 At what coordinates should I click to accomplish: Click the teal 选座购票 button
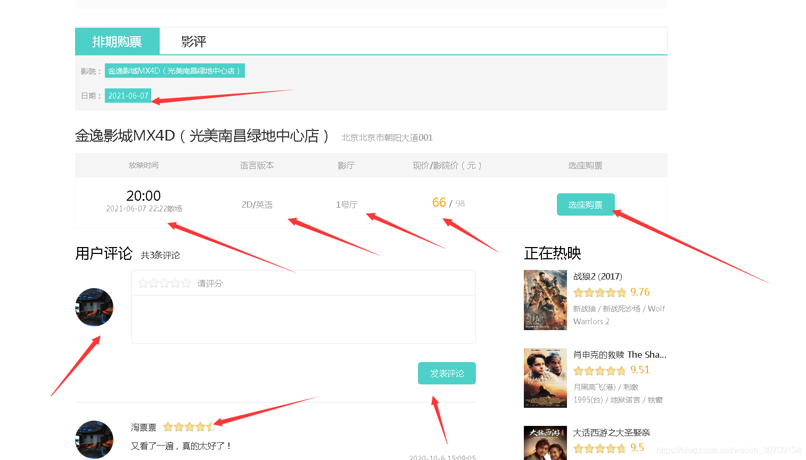tap(586, 204)
